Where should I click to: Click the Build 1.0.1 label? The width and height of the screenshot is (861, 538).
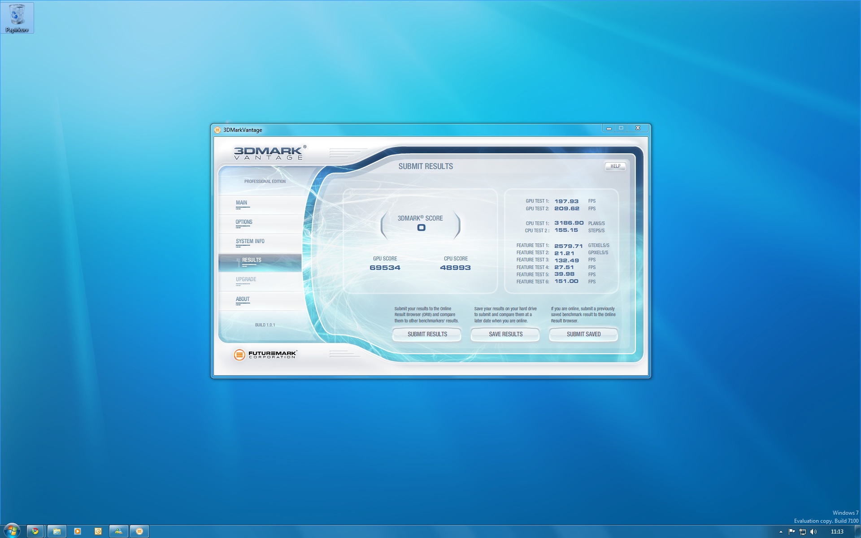[x=265, y=325]
